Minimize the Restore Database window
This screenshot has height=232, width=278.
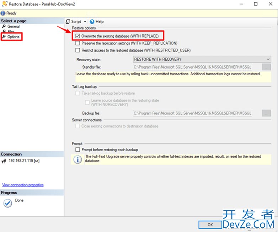pos(241,4)
